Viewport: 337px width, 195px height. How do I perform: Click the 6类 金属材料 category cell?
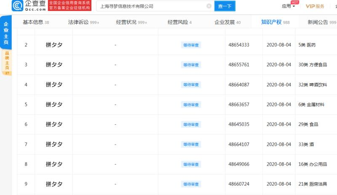pos(311,105)
